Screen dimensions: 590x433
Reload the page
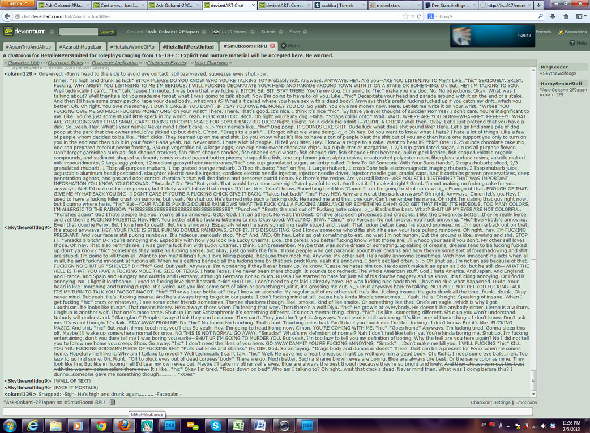419,16
